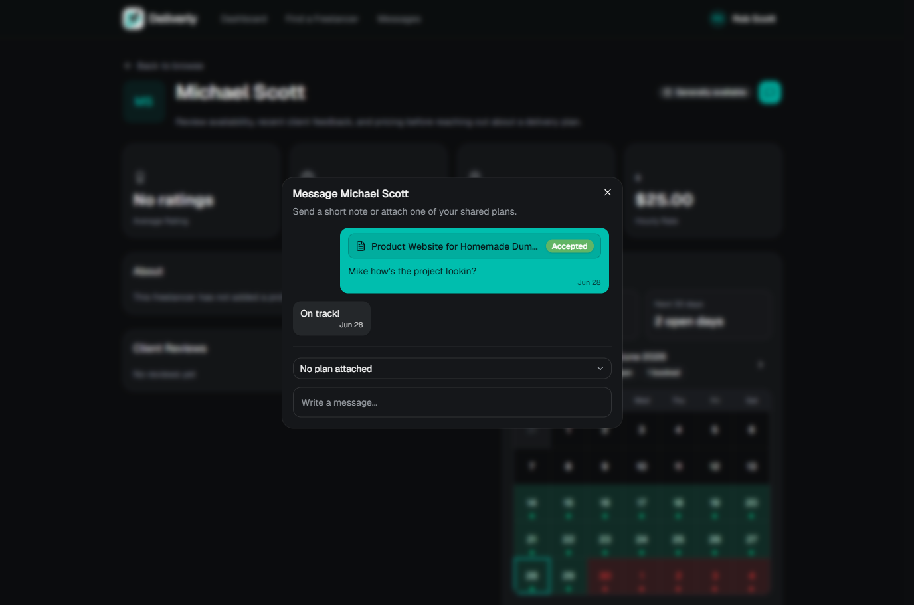The width and height of the screenshot is (914, 605).
Task: Click the Deliverly logo icon in the header
Action: [x=133, y=19]
